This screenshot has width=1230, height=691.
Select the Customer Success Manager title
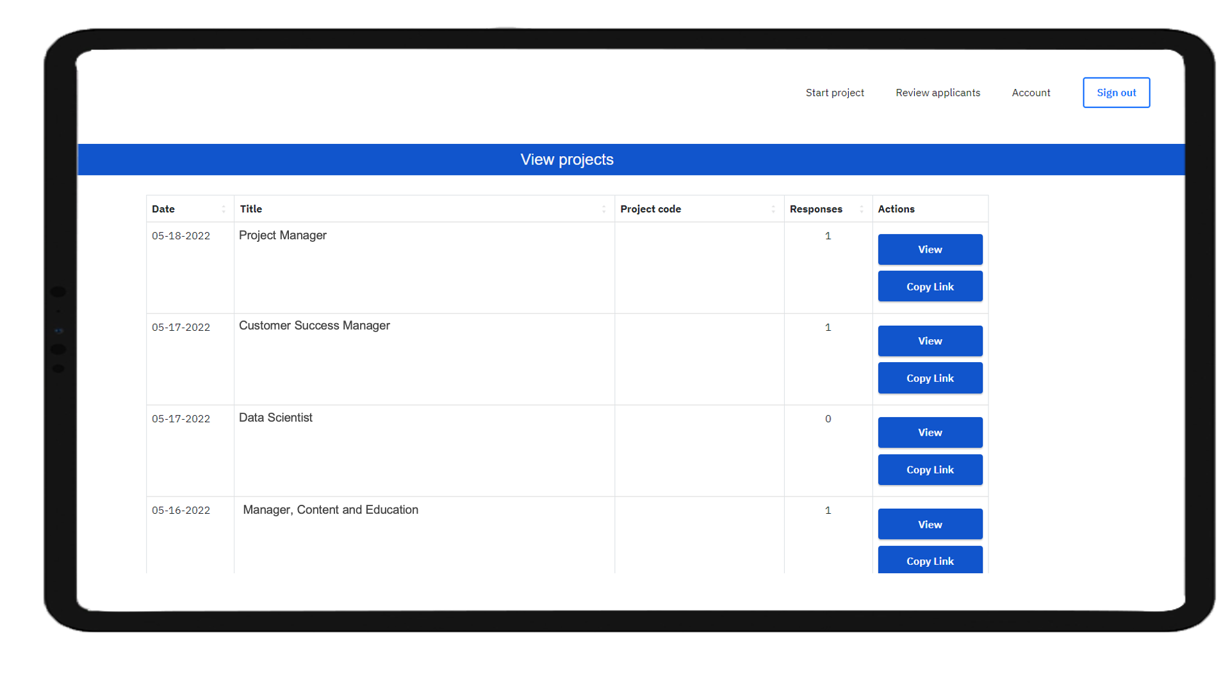(x=315, y=326)
